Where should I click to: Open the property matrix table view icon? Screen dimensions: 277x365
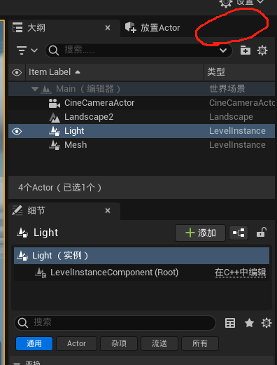(230, 323)
